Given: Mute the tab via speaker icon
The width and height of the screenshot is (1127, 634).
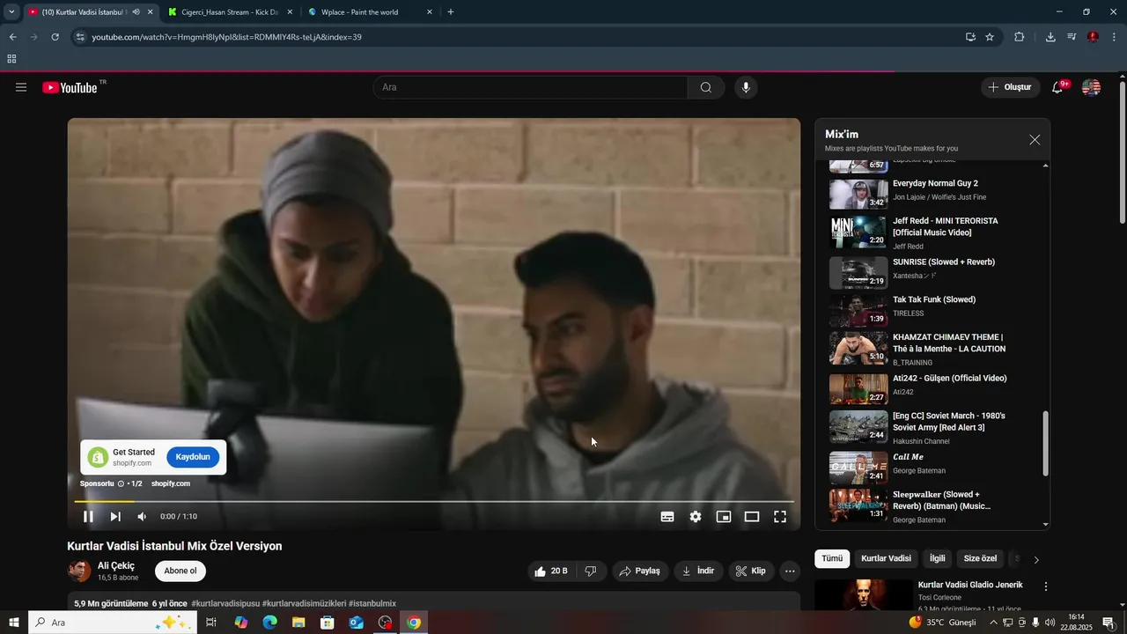Looking at the screenshot, I should pos(136,12).
